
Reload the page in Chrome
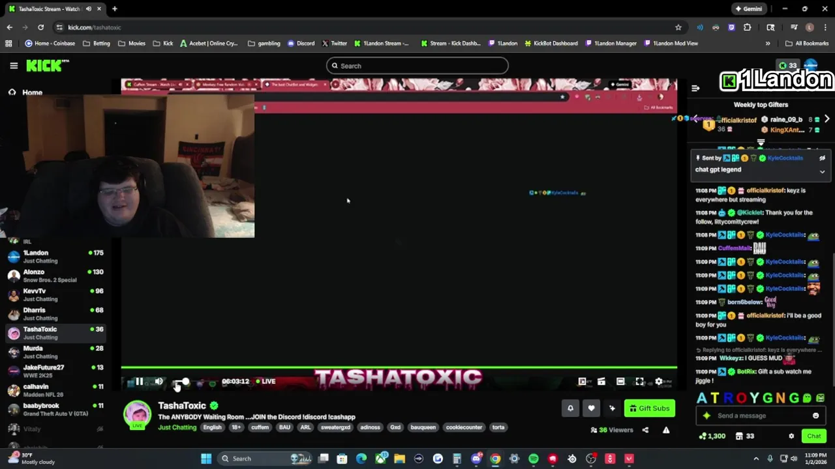(40, 27)
